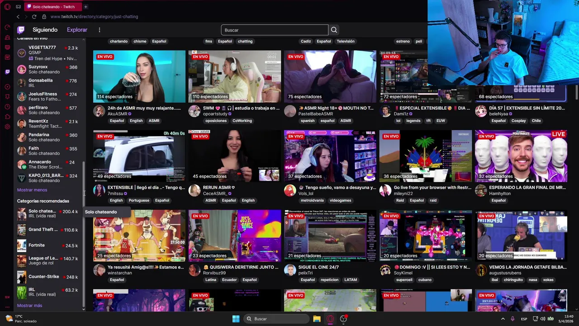The image size is (579, 326).
Task: Open perfilraro channel in sidebar
Action: [49, 110]
